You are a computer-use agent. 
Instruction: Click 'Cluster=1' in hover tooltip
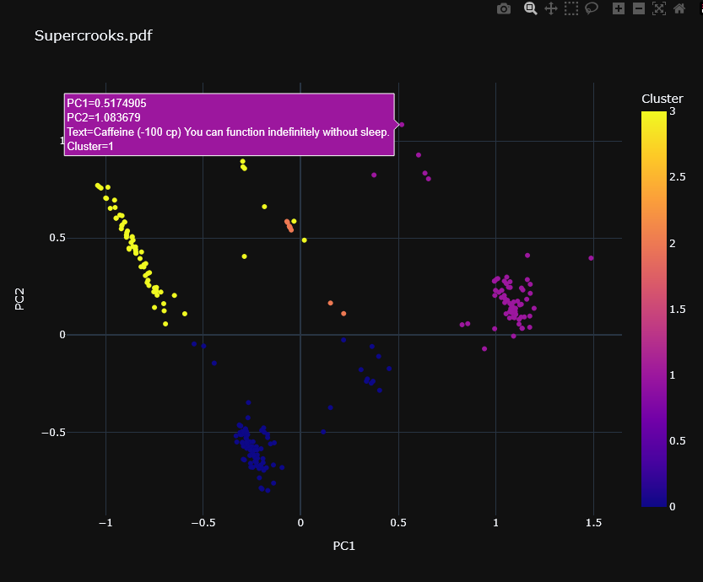(90, 147)
